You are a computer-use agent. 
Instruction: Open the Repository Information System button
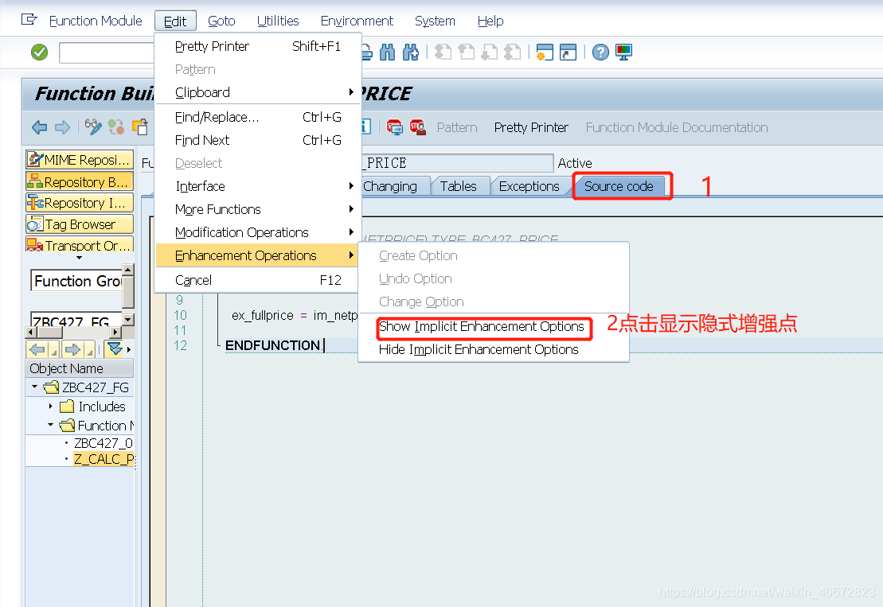(x=80, y=203)
